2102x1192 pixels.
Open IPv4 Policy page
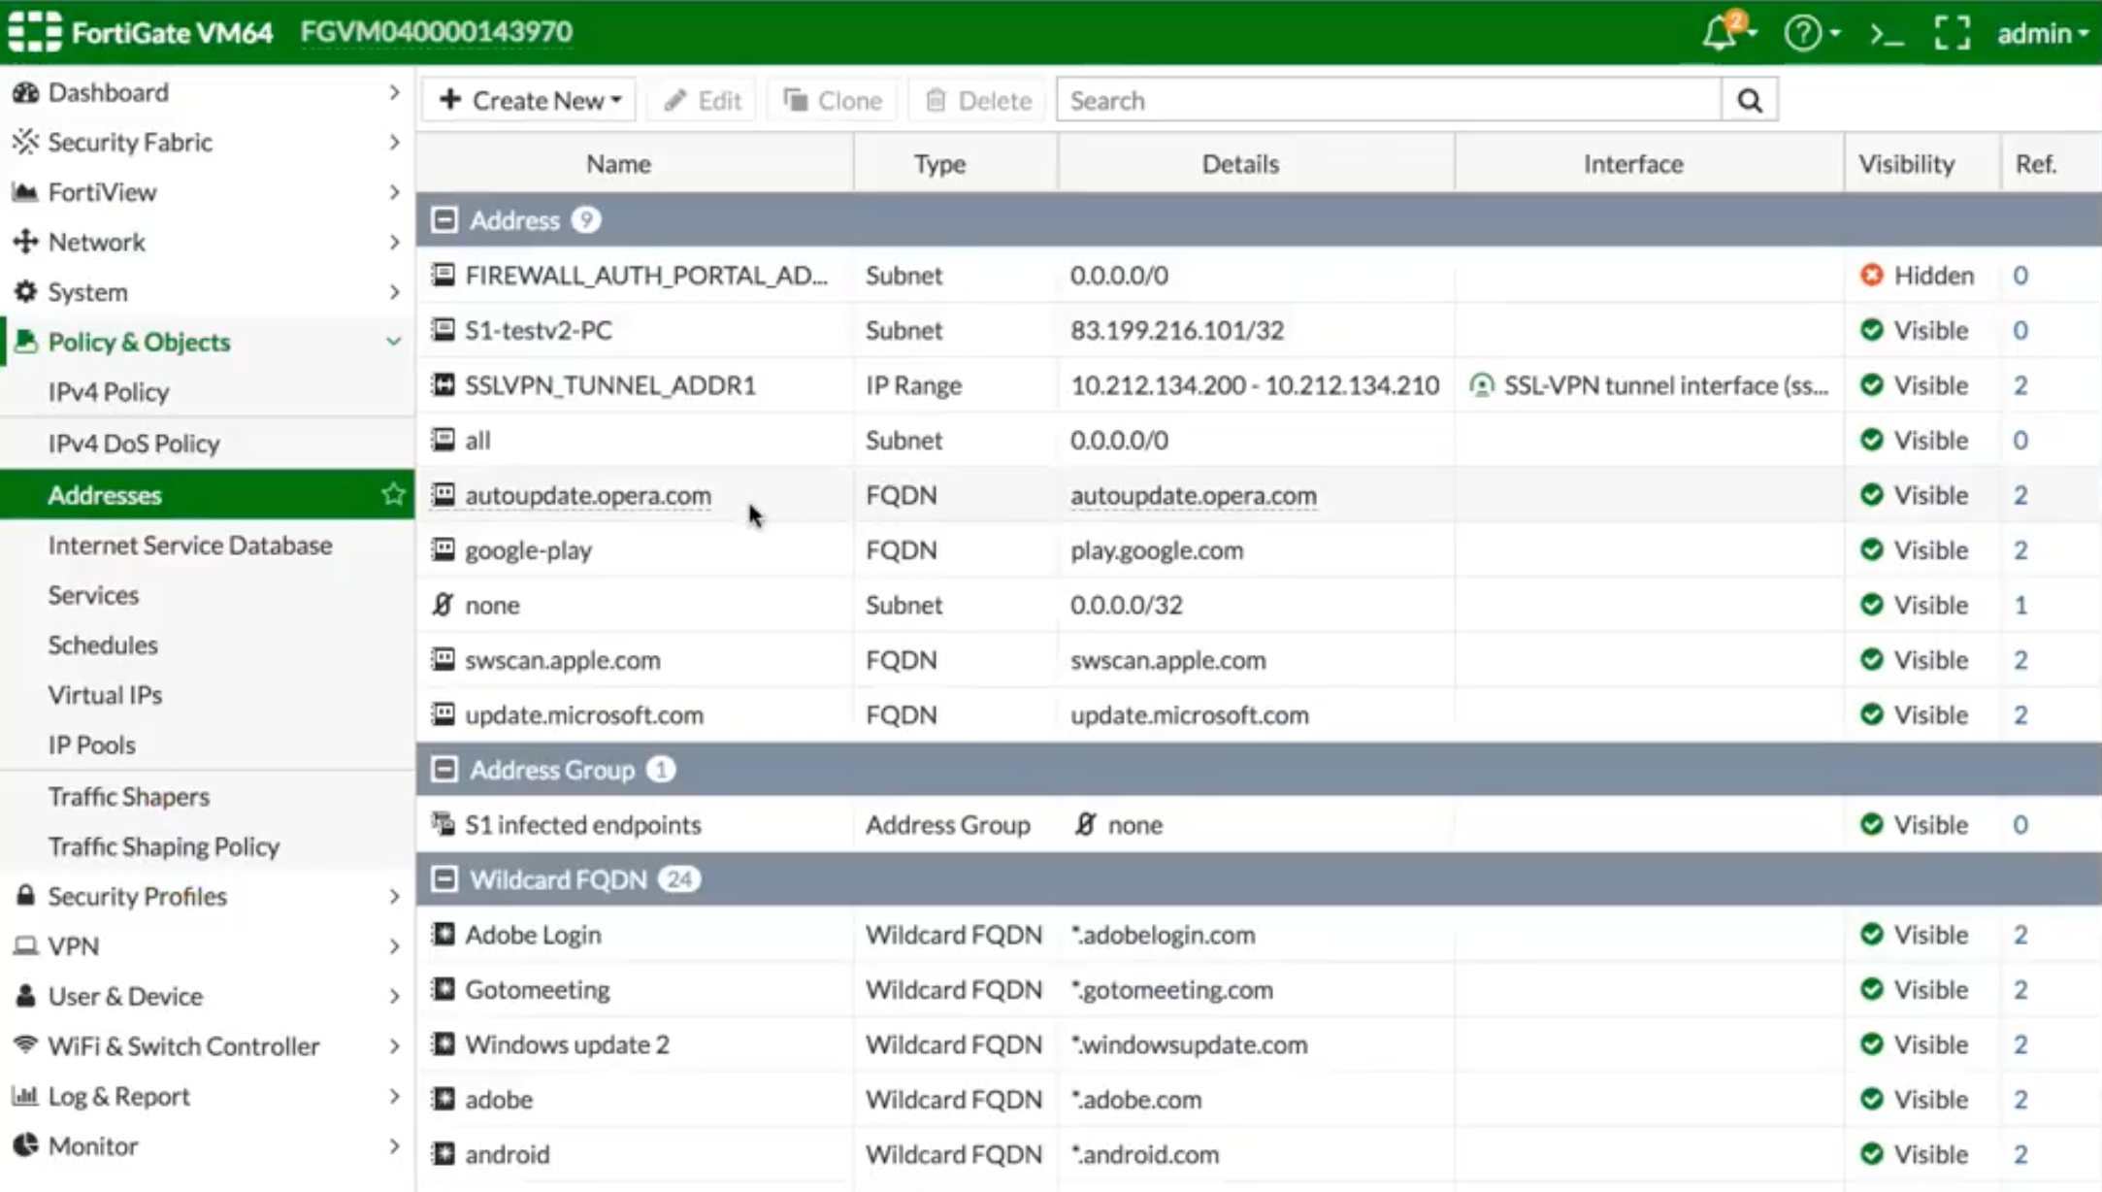pyautogui.click(x=109, y=391)
